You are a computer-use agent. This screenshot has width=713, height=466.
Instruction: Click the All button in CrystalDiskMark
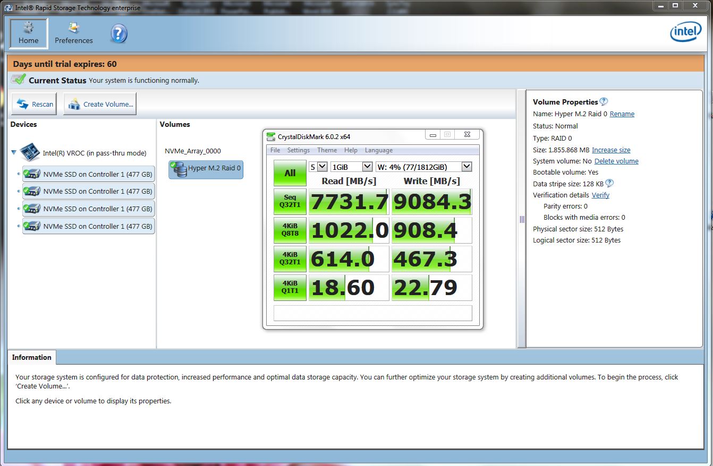pyautogui.click(x=290, y=172)
